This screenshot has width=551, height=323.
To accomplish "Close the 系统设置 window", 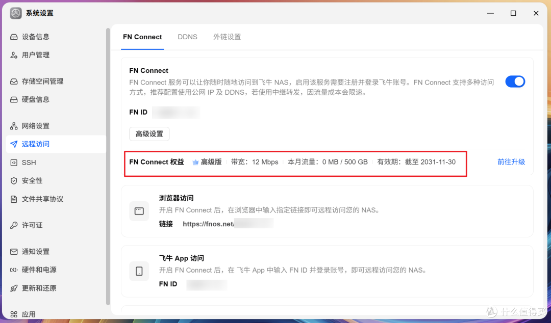I will (x=536, y=13).
